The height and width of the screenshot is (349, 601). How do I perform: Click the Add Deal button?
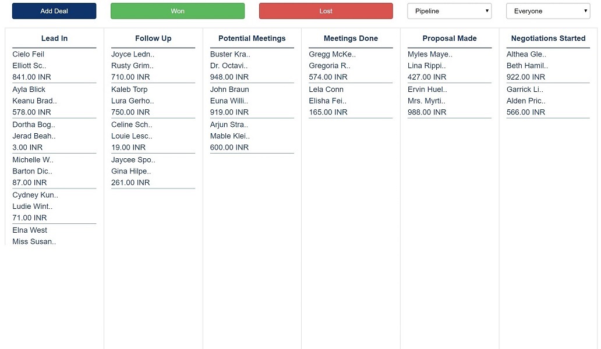[54, 10]
